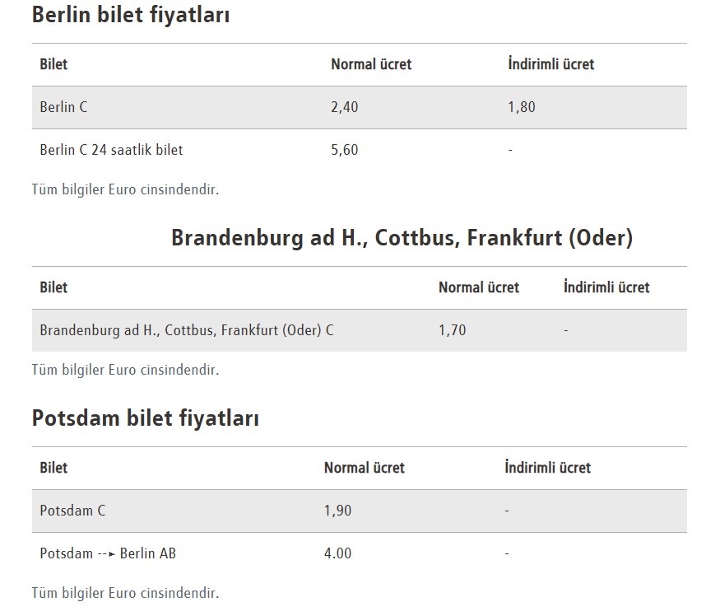720x616 pixels.
Task: Click the 'Potsdam bilet fiyatları' heading
Action: click(x=145, y=418)
